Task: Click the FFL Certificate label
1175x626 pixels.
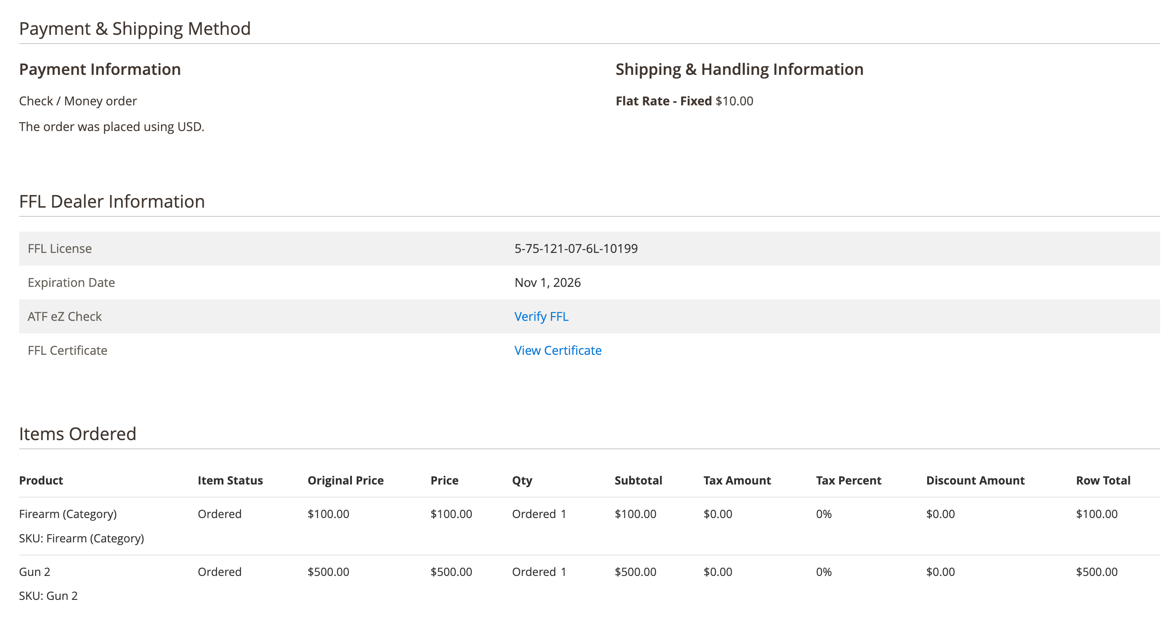Action: click(x=68, y=350)
